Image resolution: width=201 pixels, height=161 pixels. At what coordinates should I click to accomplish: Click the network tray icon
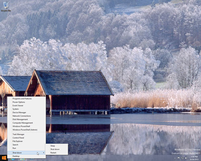click(x=183, y=158)
